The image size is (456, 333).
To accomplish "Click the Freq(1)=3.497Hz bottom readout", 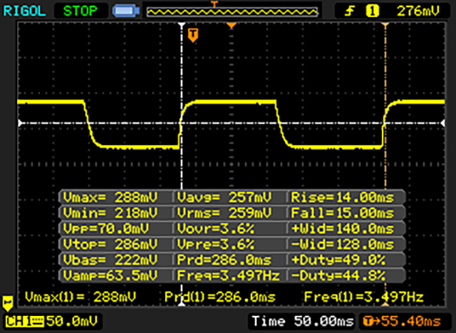I will 364,297.
